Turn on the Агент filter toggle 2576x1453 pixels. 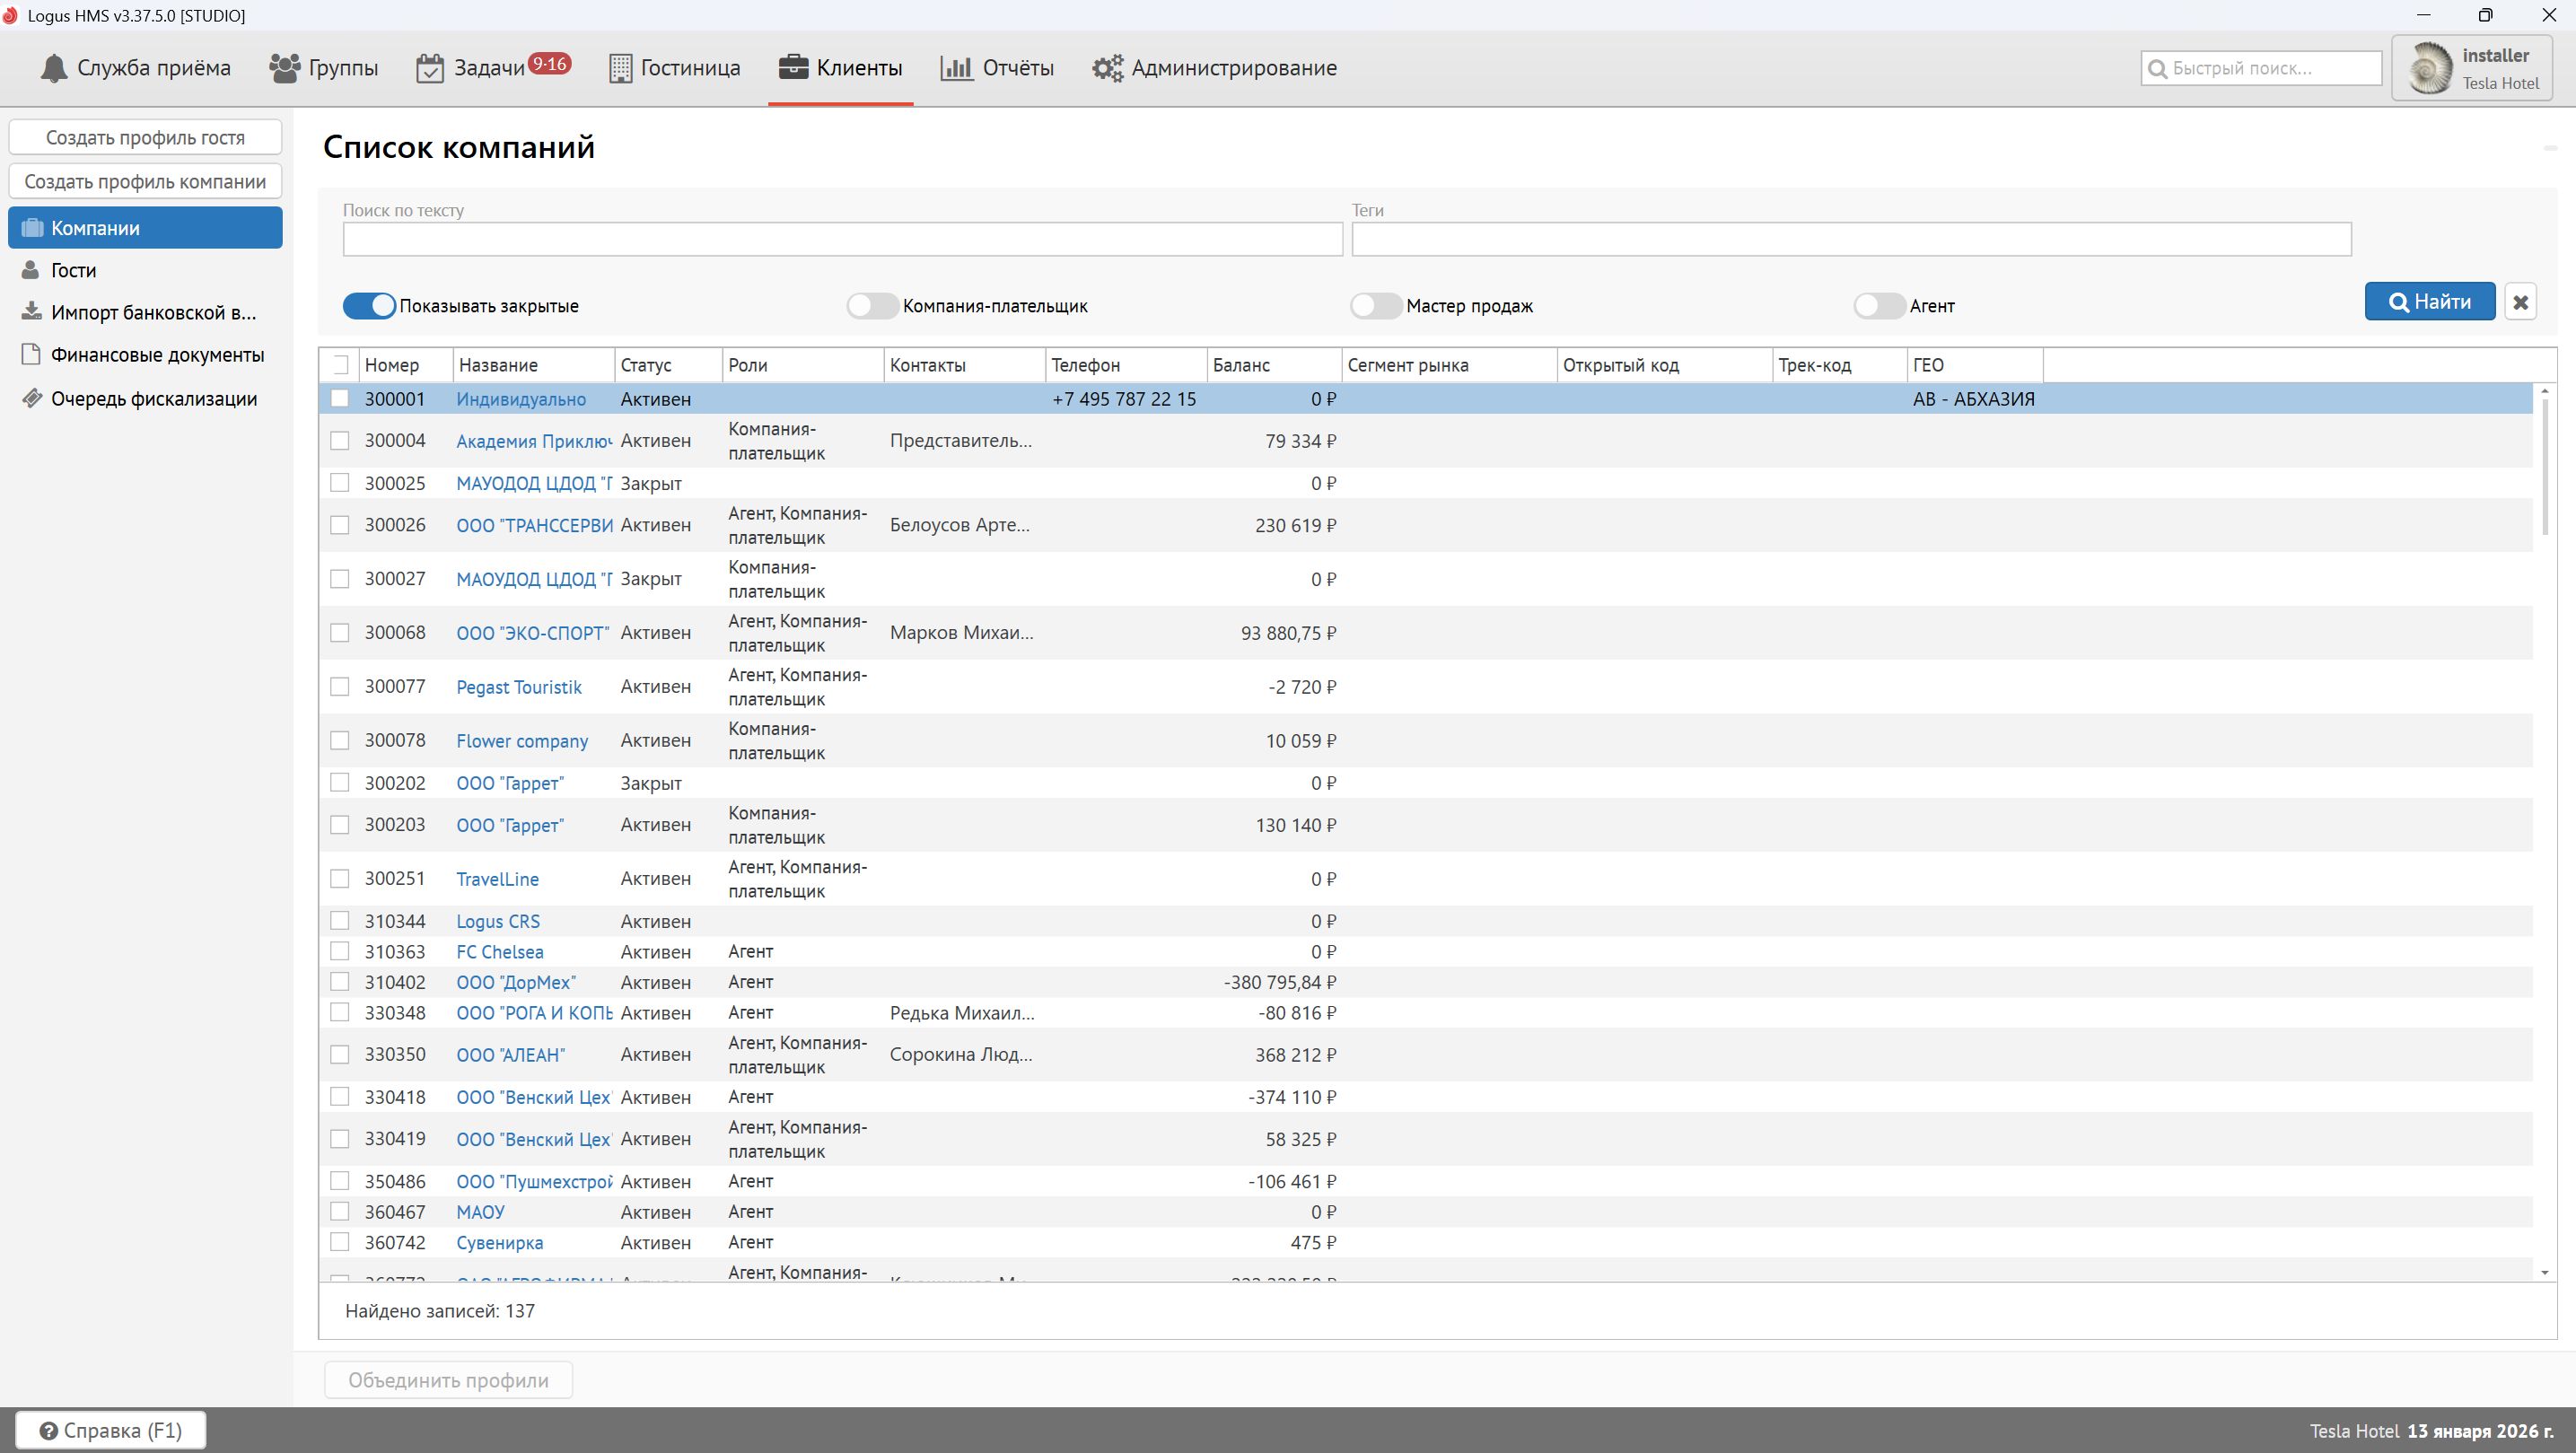(x=1879, y=306)
